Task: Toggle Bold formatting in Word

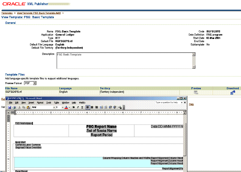Action: [x=74, y=107]
